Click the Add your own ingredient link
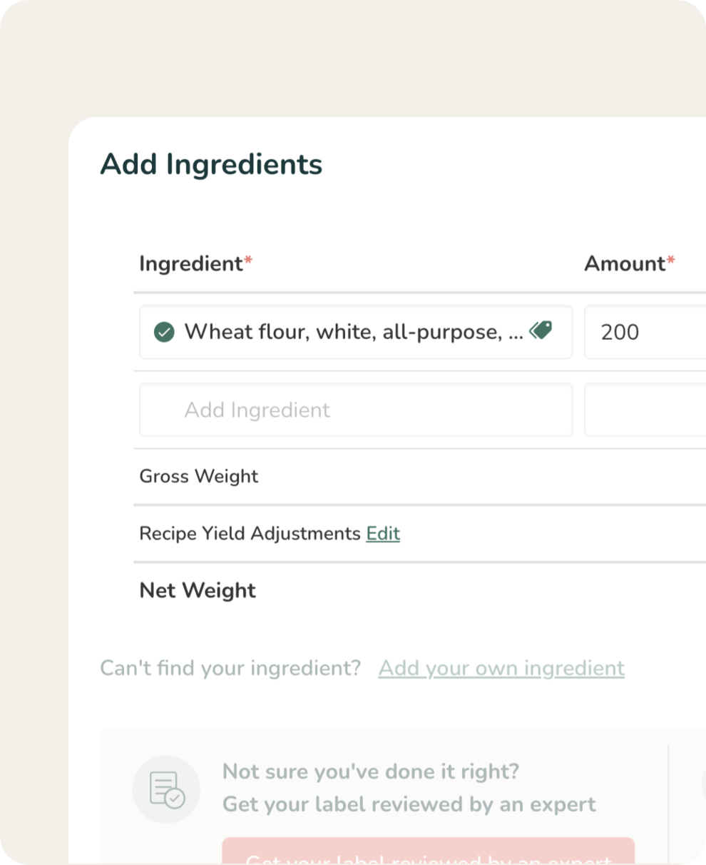The image size is (706, 865). (501, 668)
